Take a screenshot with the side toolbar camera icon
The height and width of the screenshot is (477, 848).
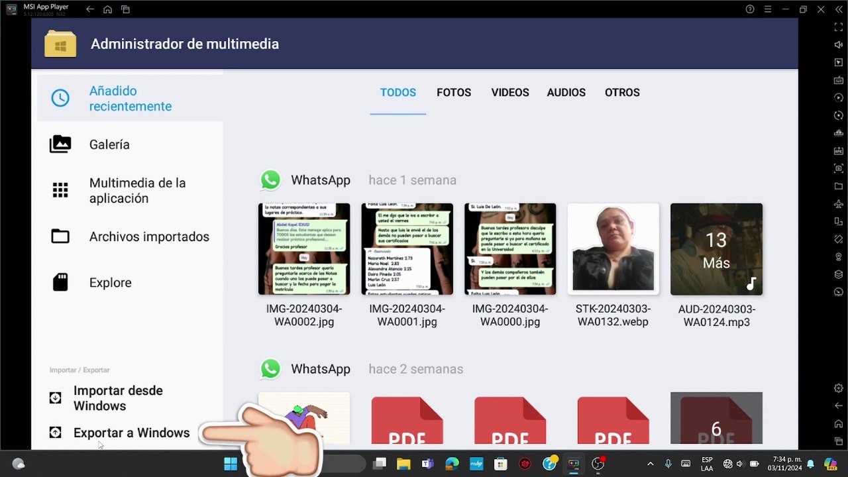tap(838, 168)
